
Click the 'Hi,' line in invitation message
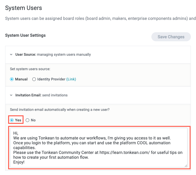[15, 133]
